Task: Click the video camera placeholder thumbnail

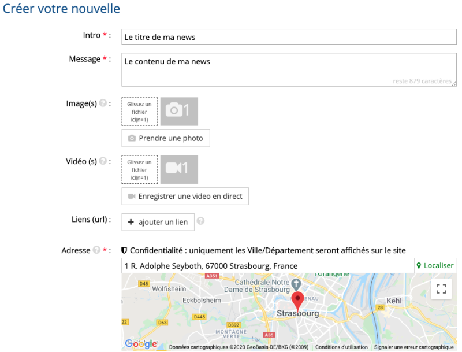Action: (x=179, y=169)
